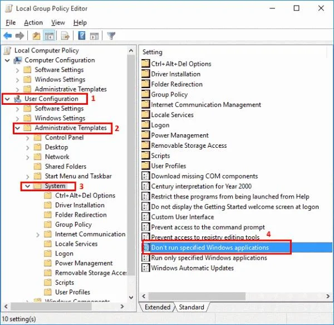
Task: Click the Prevent access to command prompt icon
Action: tap(145, 227)
